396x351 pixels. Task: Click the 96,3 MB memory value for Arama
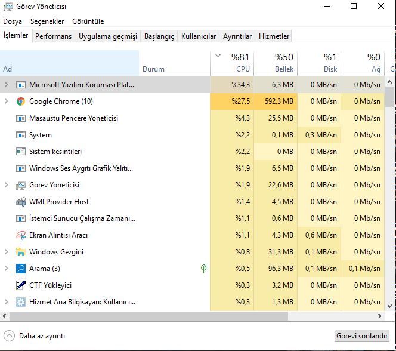point(276,269)
